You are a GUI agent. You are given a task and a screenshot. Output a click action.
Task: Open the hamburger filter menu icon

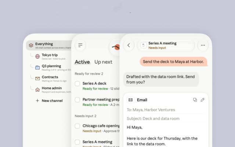click(80, 45)
